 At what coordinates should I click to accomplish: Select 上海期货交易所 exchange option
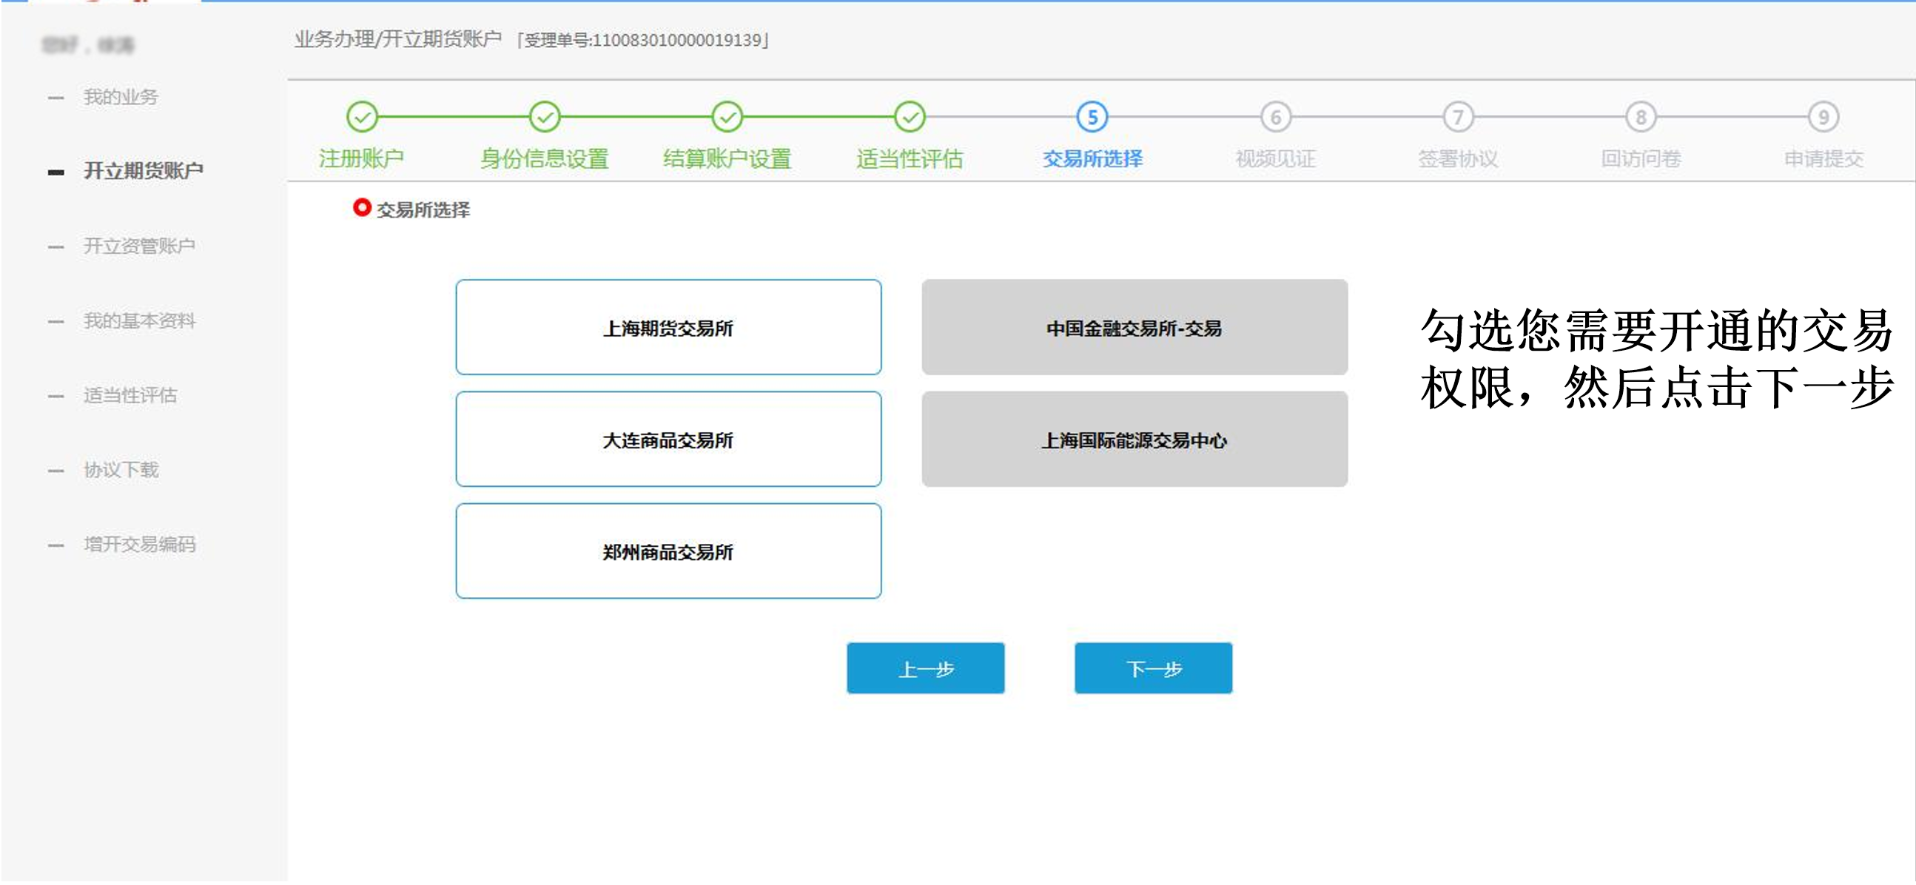coord(668,327)
